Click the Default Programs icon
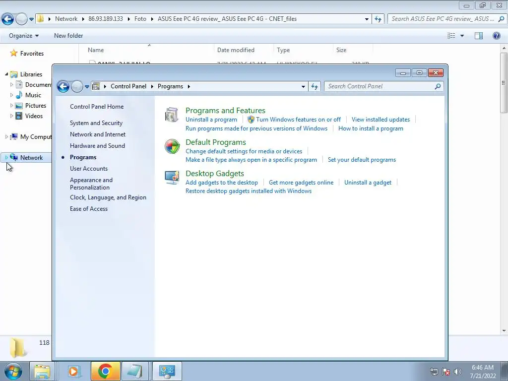 [172, 146]
